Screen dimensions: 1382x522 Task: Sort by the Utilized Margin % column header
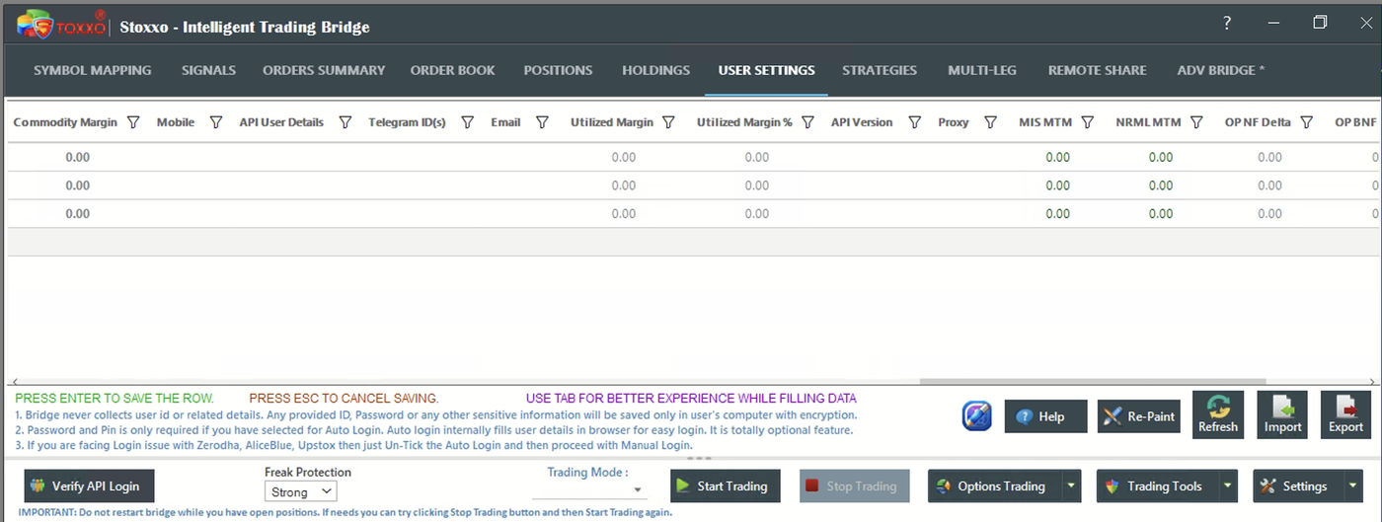click(744, 122)
